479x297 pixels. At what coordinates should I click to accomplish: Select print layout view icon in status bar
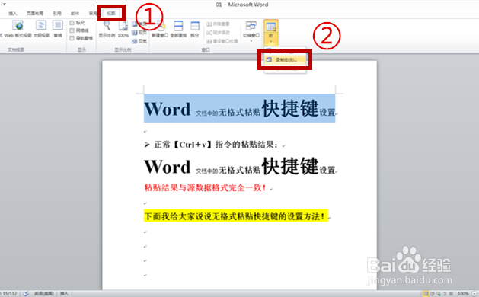[426, 294]
